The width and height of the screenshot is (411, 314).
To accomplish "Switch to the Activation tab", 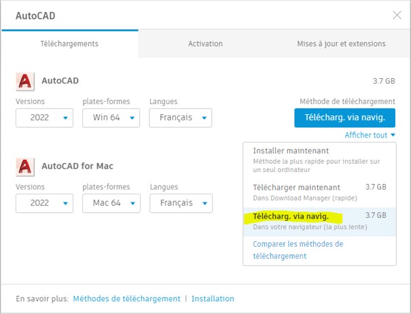I will pyautogui.click(x=205, y=43).
